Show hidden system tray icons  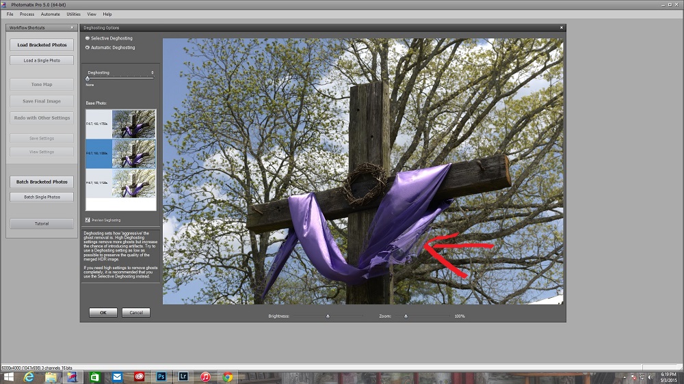(x=624, y=376)
